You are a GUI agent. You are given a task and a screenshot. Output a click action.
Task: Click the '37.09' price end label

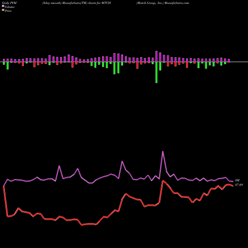(239, 185)
